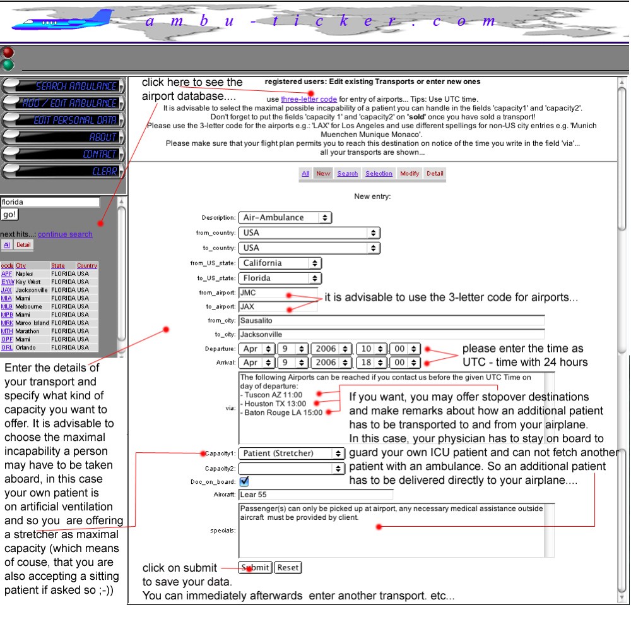Click the from_airport field containing JMC
Screen dimensions: 631x631
[x=278, y=292]
